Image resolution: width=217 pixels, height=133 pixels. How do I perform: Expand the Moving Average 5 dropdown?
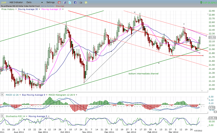pyautogui.click(x=49, y=116)
